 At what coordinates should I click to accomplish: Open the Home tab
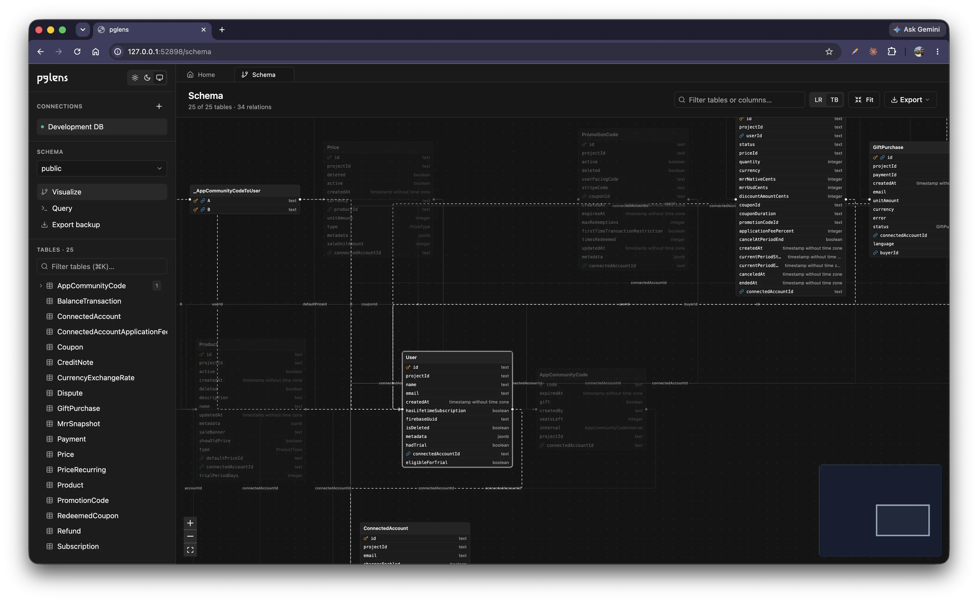click(x=201, y=75)
